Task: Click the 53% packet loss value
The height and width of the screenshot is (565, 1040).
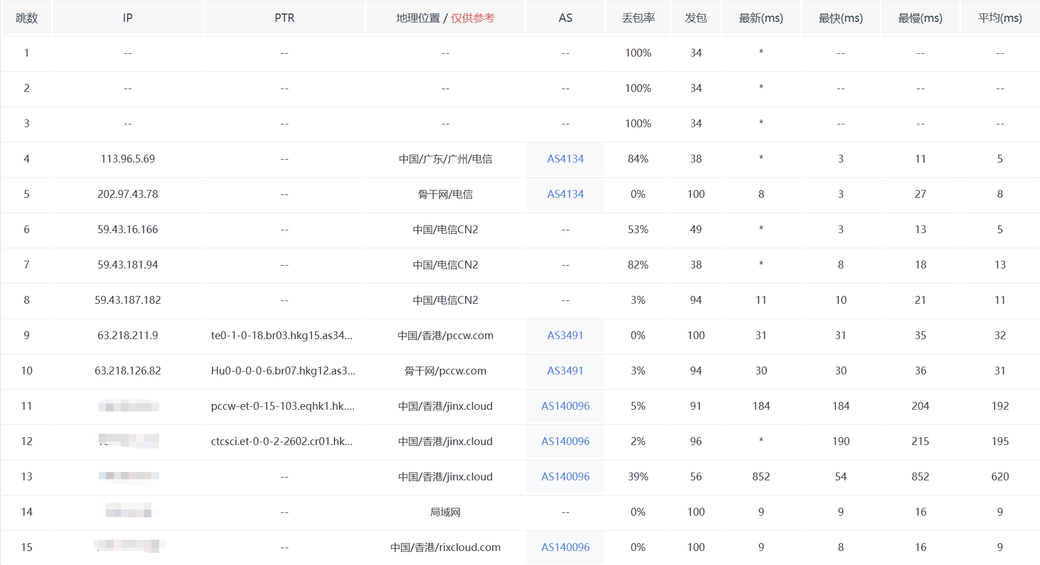Action: (x=638, y=229)
